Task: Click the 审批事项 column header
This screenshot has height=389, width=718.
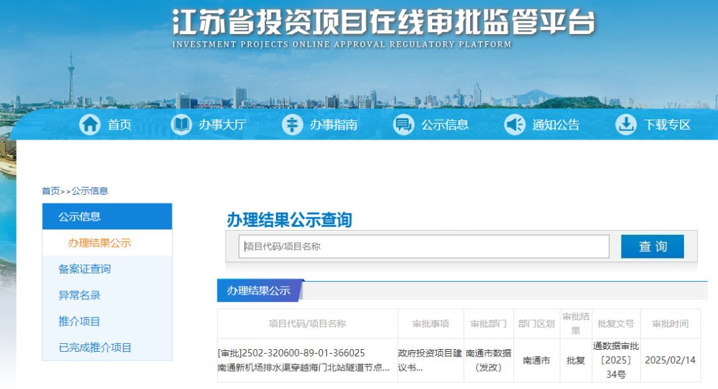Action: tap(431, 324)
